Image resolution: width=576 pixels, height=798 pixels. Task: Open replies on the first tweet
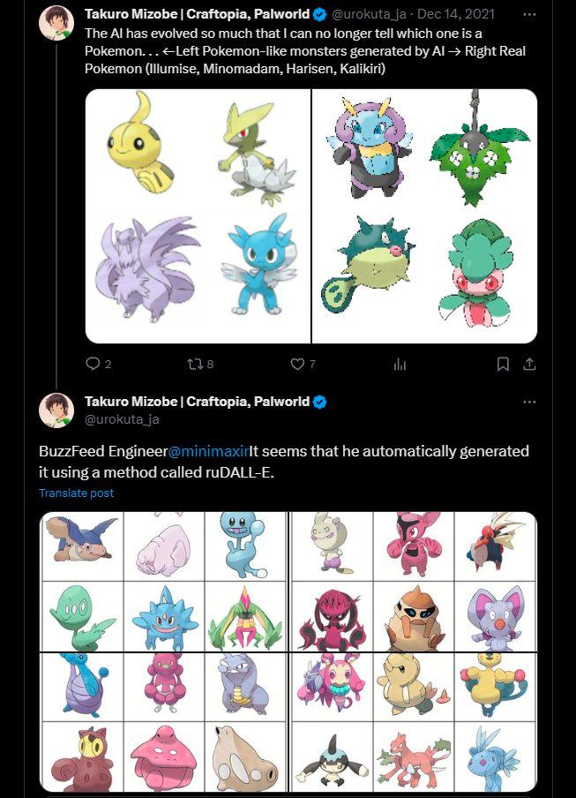(98, 364)
